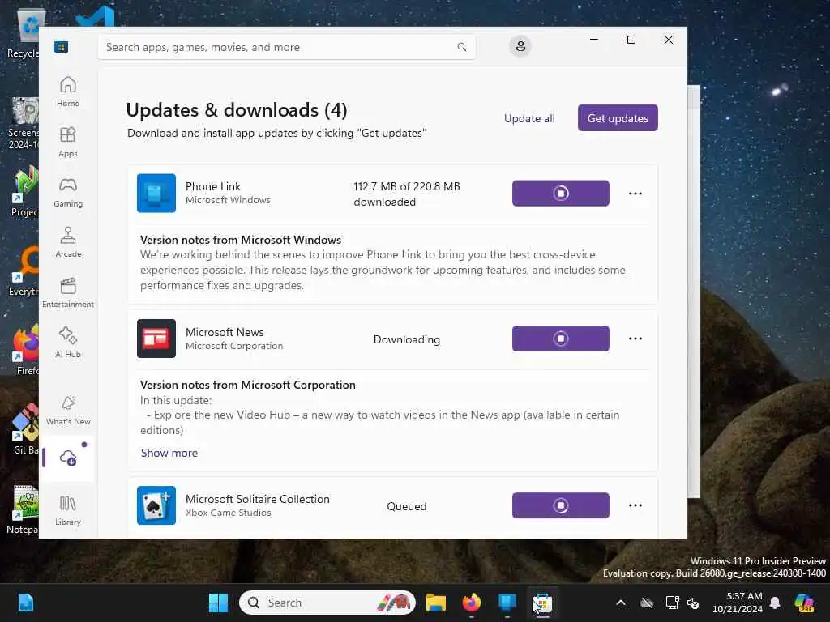This screenshot has width=830, height=622.
Task: Click the muted volume tray icon
Action: 693,603
